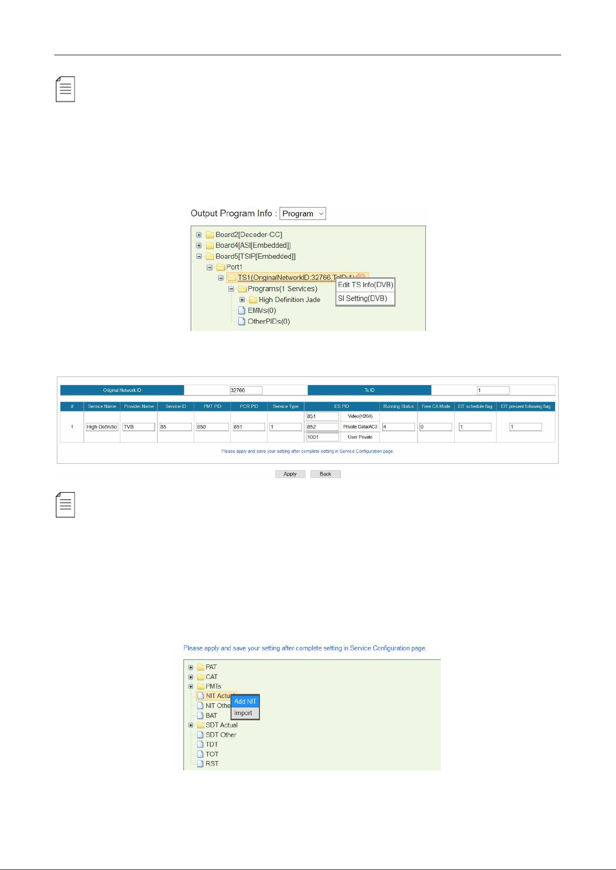Click the Running Status field
Viewport: 616px width, 870px height.
tap(398, 427)
